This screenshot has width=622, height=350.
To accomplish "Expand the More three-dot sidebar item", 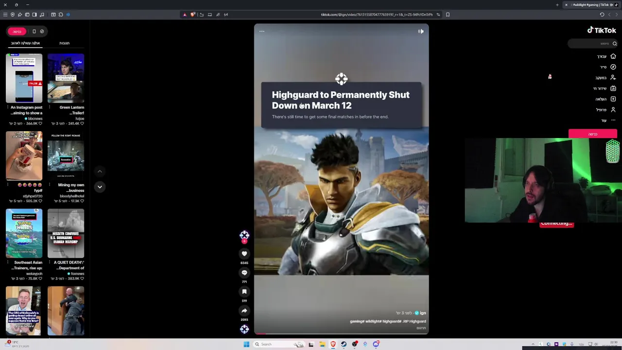I will [x=613, y=120].
